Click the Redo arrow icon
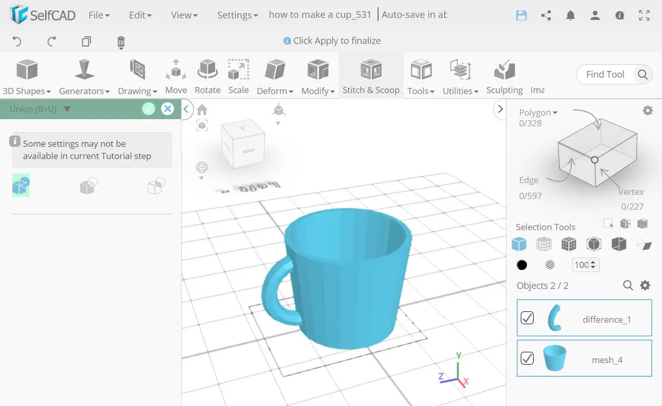 (x=52, y=41)
